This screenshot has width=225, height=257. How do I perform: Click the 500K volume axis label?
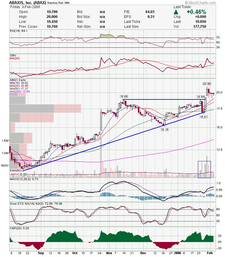(5, 166)
